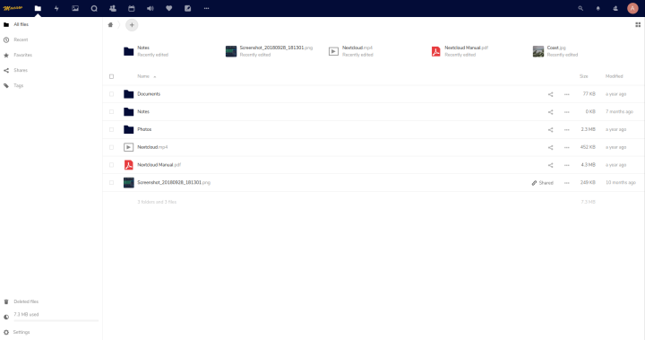
Task: Open the user avatar menu
Action: click(632, 8)
